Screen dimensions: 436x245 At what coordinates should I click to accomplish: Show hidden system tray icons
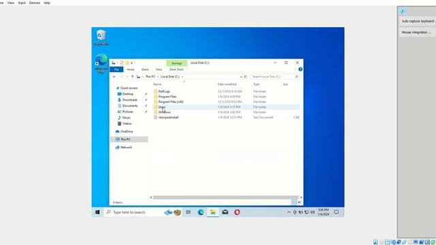pyautogui.click(x=289, y=212)
